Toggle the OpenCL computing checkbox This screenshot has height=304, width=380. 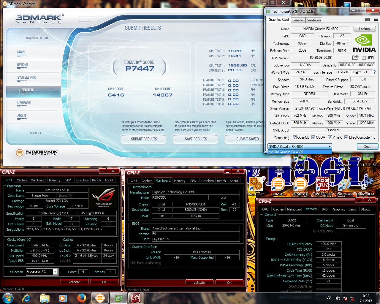294,137
